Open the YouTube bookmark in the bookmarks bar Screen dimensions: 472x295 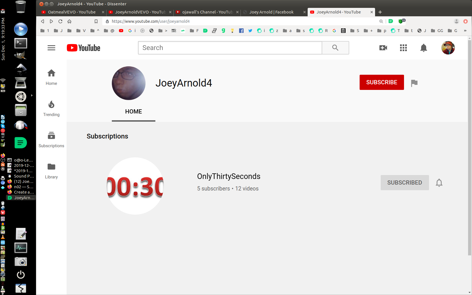(x=121, y=31)
